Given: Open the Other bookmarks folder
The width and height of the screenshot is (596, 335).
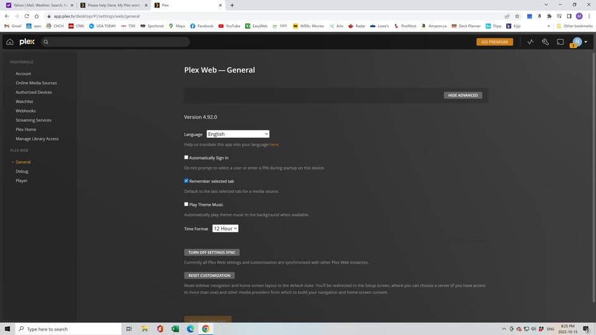Looking at the screenshot, I should tap(575, 26).
